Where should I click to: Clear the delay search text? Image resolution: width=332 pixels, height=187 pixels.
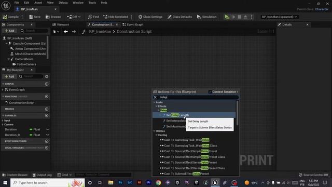(x=155, y=97)
